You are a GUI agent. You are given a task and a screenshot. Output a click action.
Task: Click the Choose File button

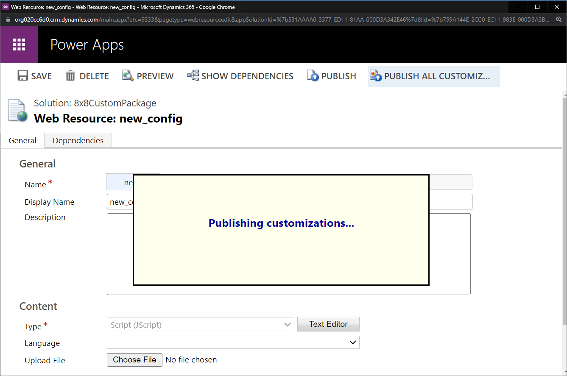(134, 360)
